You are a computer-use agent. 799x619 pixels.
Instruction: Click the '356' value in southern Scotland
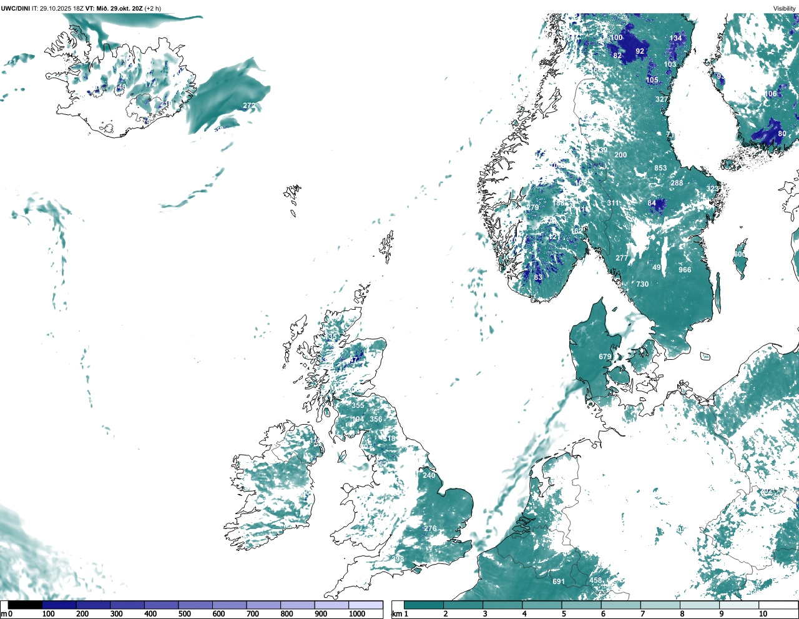[376, 419]
